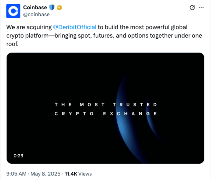The height and width of the screenshot is (179, 211).
Task: Click the 'CRYPTO EXCHANGE' video text
Action: [106, 114]
